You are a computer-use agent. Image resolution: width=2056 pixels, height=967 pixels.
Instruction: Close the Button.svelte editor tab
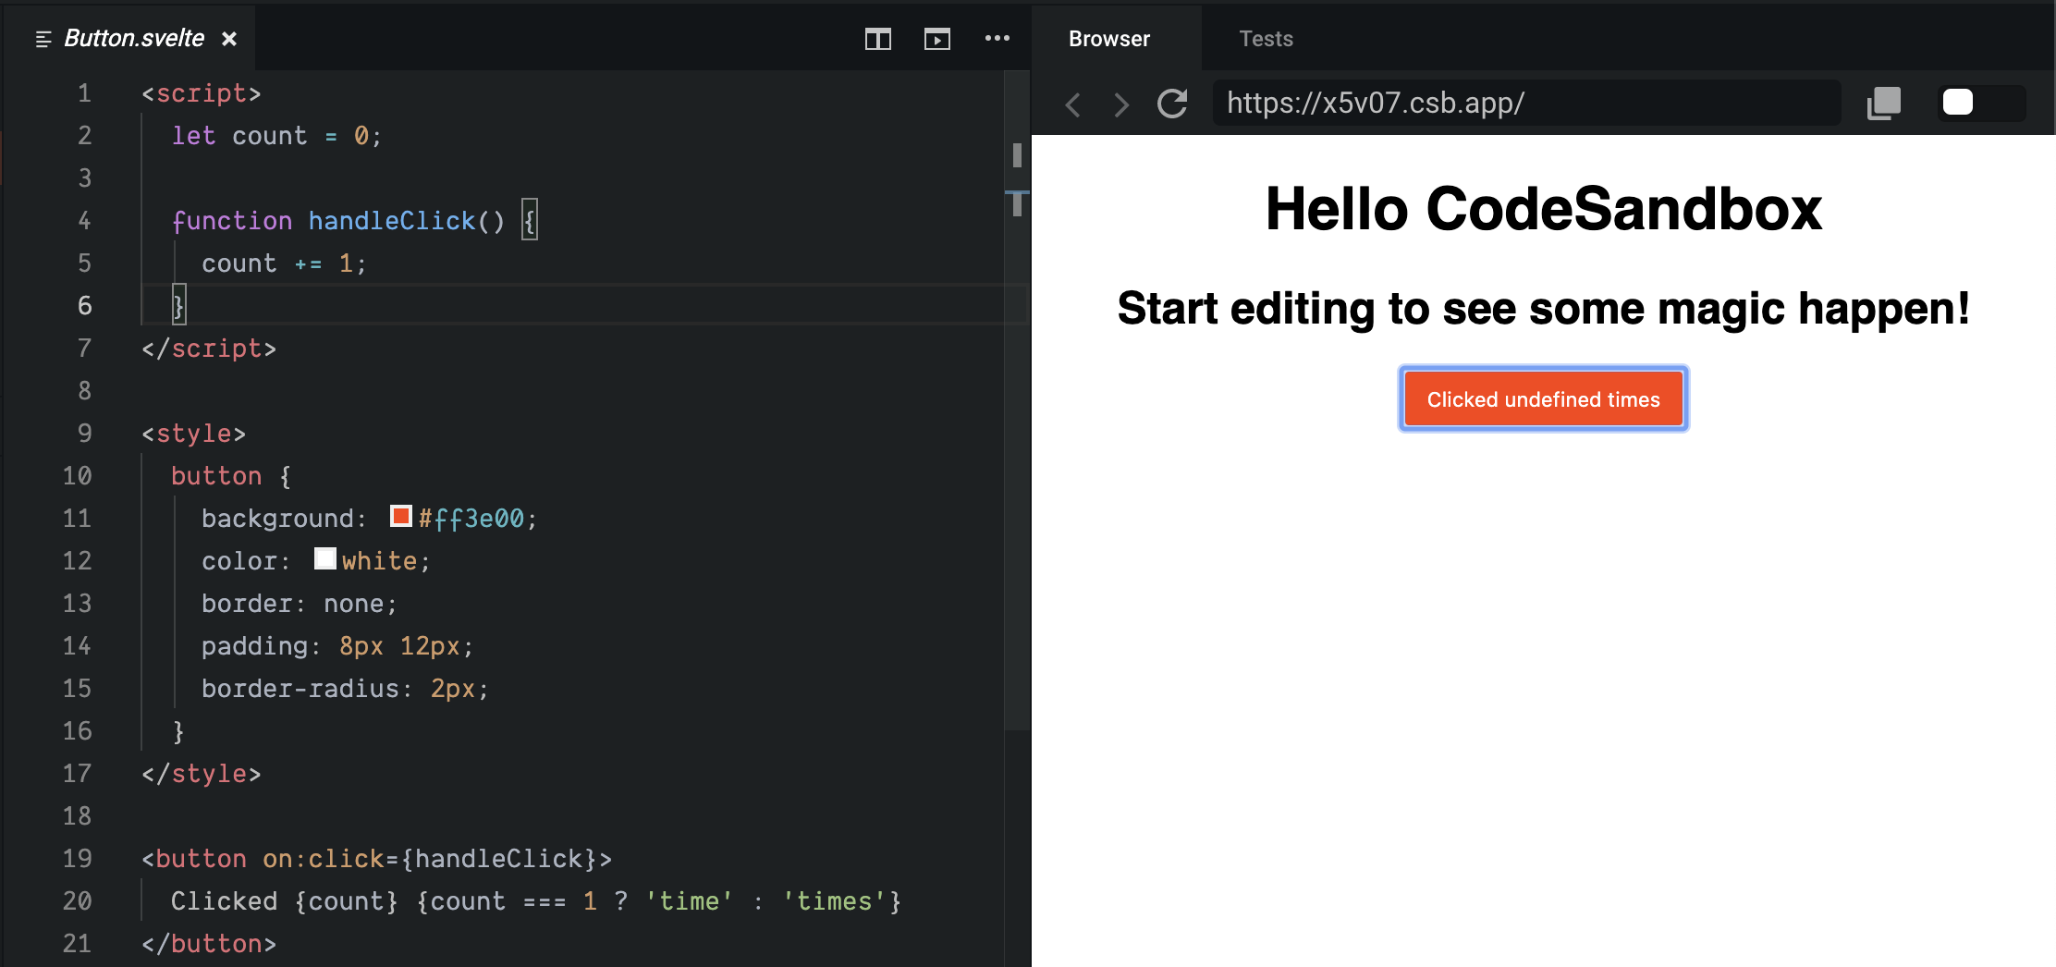click(x=229, y=39)
